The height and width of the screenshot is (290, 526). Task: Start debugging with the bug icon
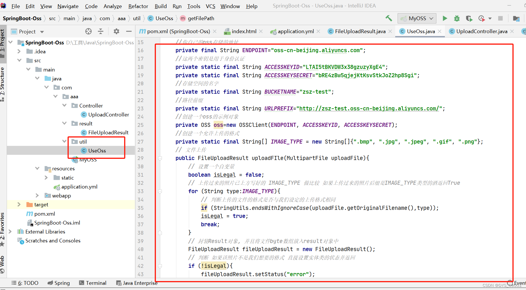[457, 18]
